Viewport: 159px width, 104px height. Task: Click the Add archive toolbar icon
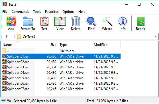click(x=11, y=21)
